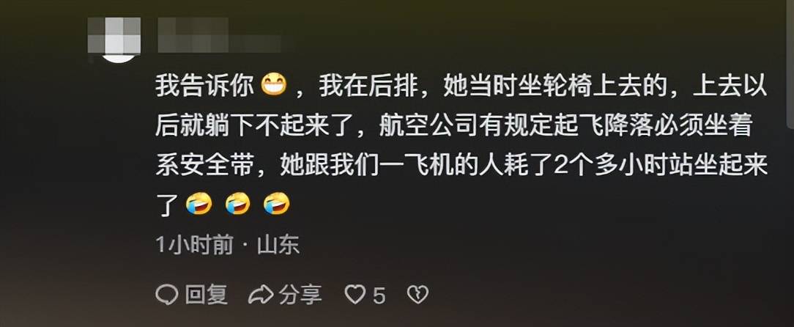The image size is (794, 327).
Task: Click the scrollbar at the right edge
Action: (x=790, y=63)
